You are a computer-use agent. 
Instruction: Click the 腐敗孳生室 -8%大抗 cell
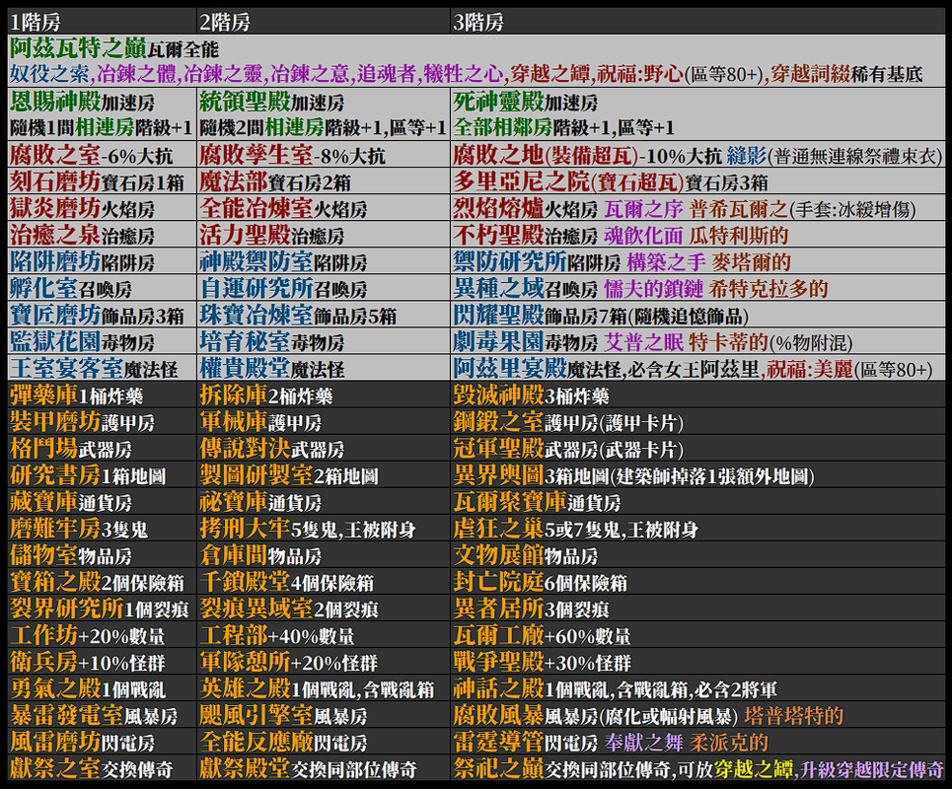pyautogui.click(x=324, y=155)
